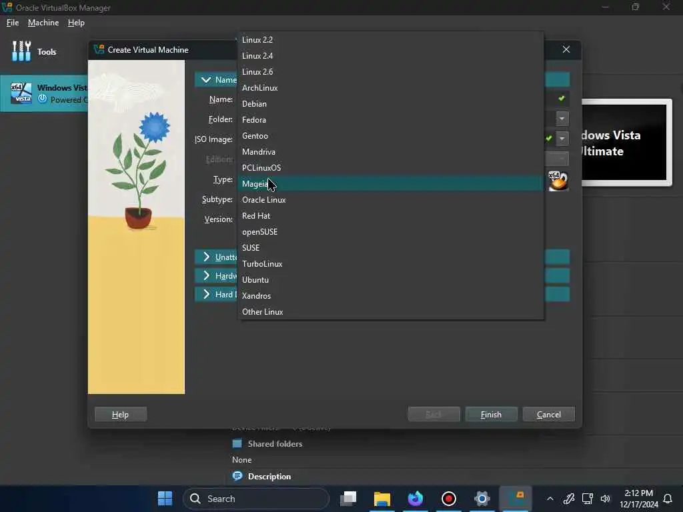Click the Description section icon
This screenshot has width=683, height=512.
tap(237, 476)
